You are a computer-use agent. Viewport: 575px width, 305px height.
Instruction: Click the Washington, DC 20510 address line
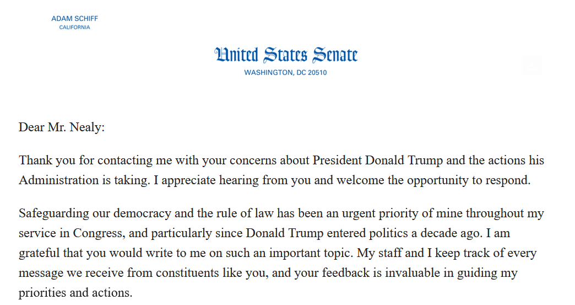(285, 73)
